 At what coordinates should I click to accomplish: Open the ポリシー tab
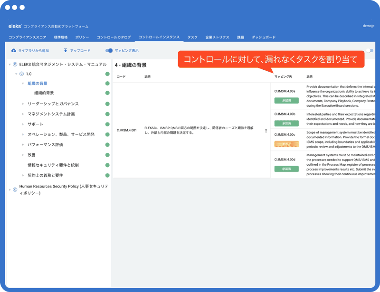click(82, 37)
